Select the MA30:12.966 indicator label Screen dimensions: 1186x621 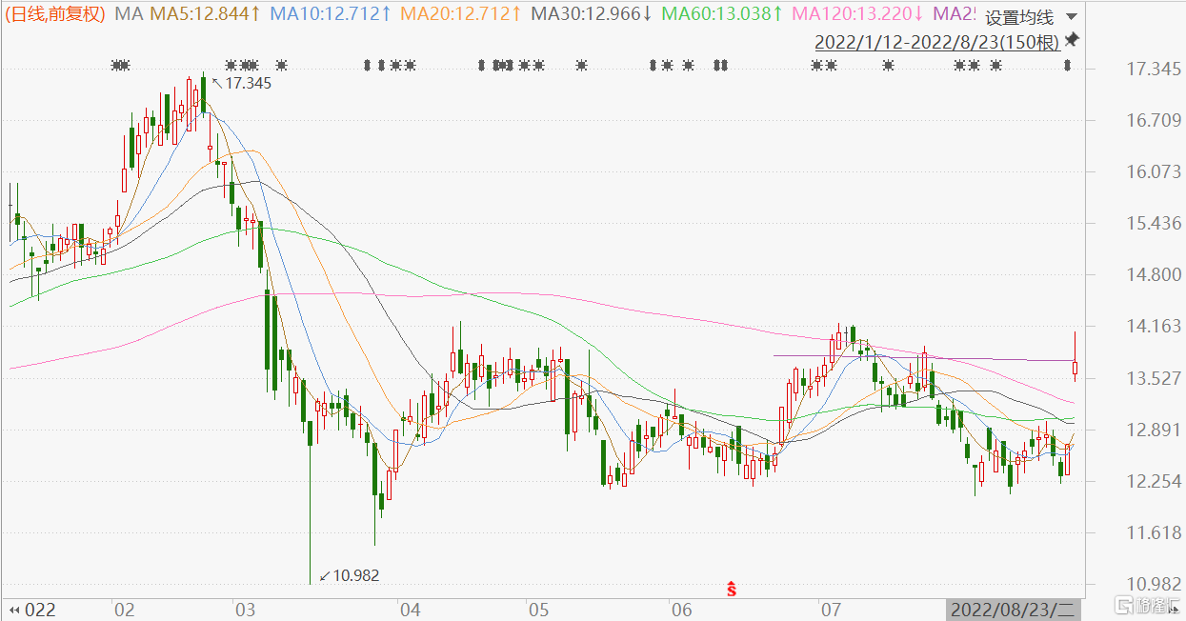(592, 14)
